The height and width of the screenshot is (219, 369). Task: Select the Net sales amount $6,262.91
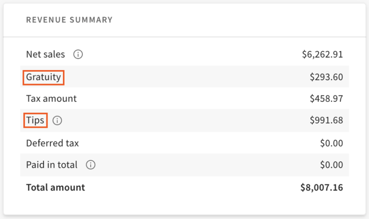click(322, 55)
